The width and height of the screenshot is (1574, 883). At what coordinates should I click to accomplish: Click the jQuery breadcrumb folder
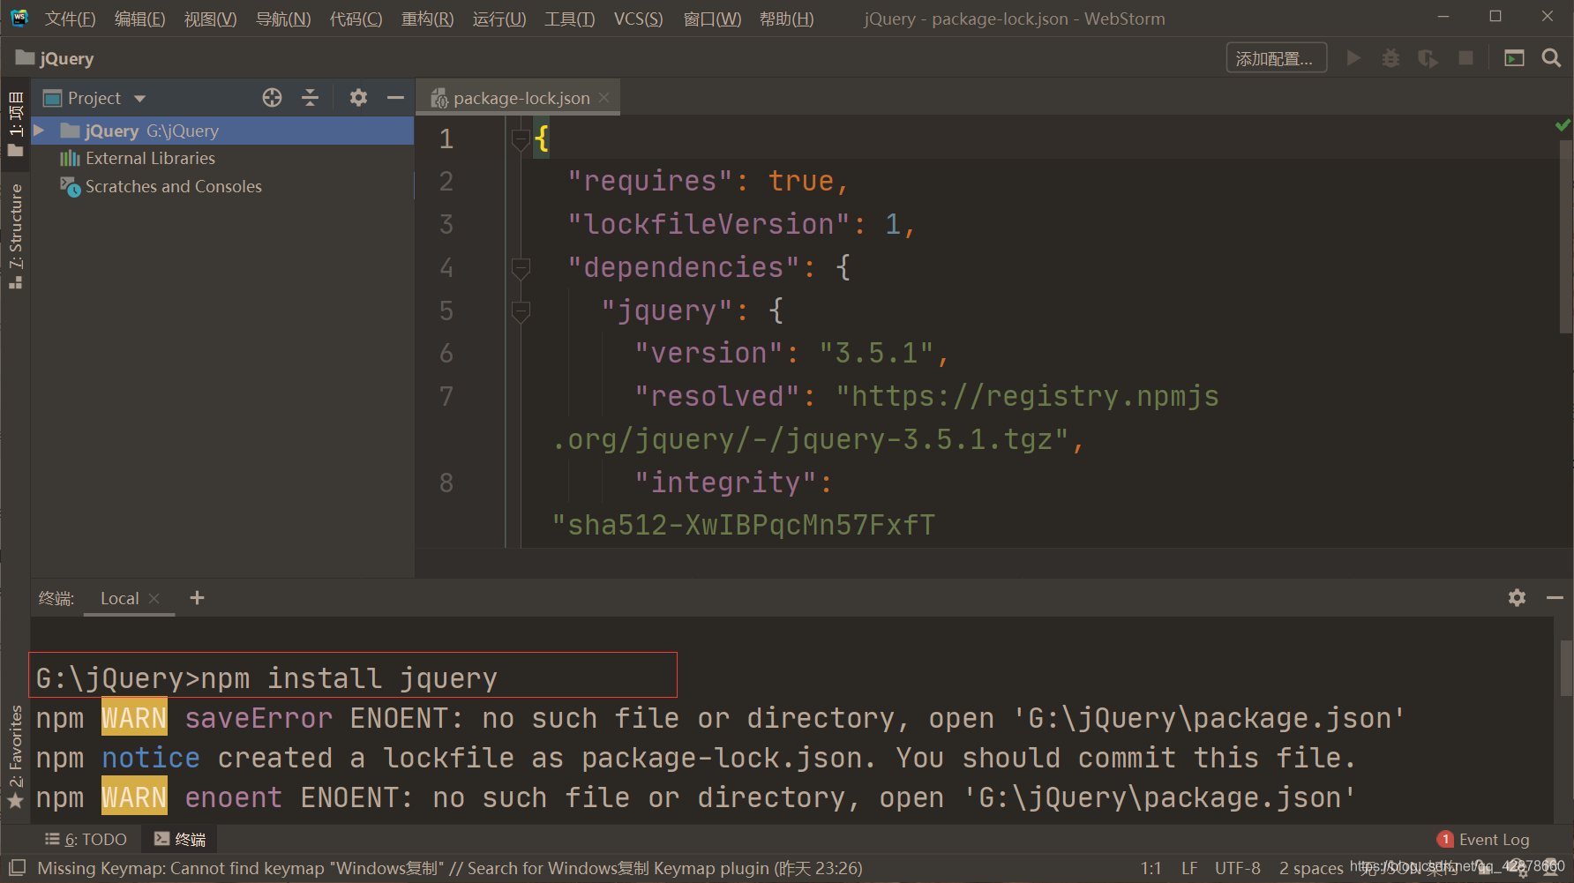(55, 58)
